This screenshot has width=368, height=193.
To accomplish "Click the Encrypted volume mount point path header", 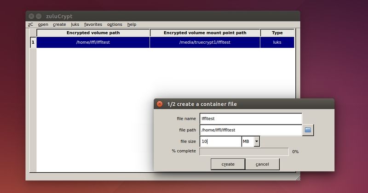I will 205,33.
